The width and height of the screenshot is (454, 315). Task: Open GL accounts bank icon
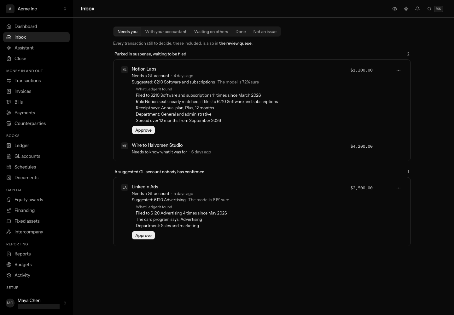tap(9, 156)
